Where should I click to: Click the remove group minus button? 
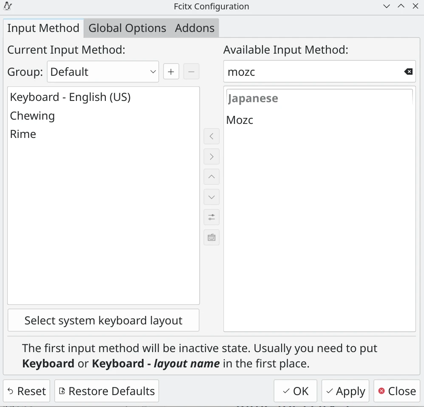(x=191, y=72)
